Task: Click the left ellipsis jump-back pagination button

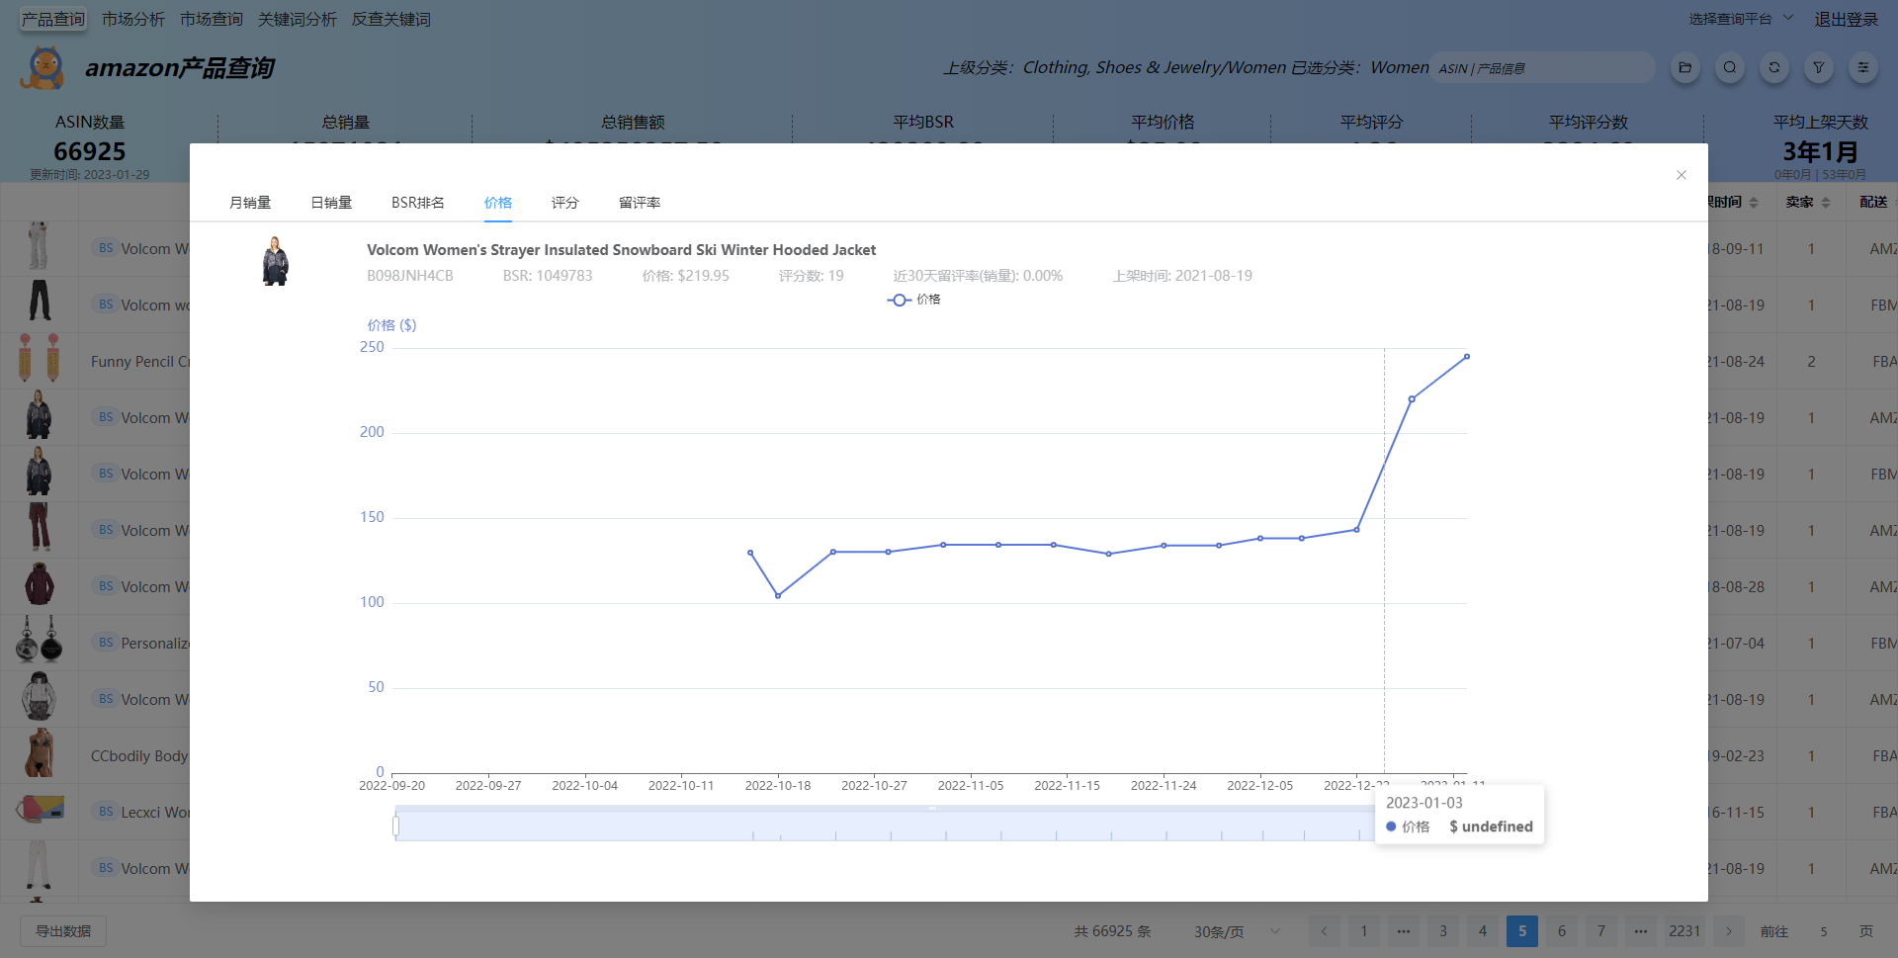Action: (1404, 931)
